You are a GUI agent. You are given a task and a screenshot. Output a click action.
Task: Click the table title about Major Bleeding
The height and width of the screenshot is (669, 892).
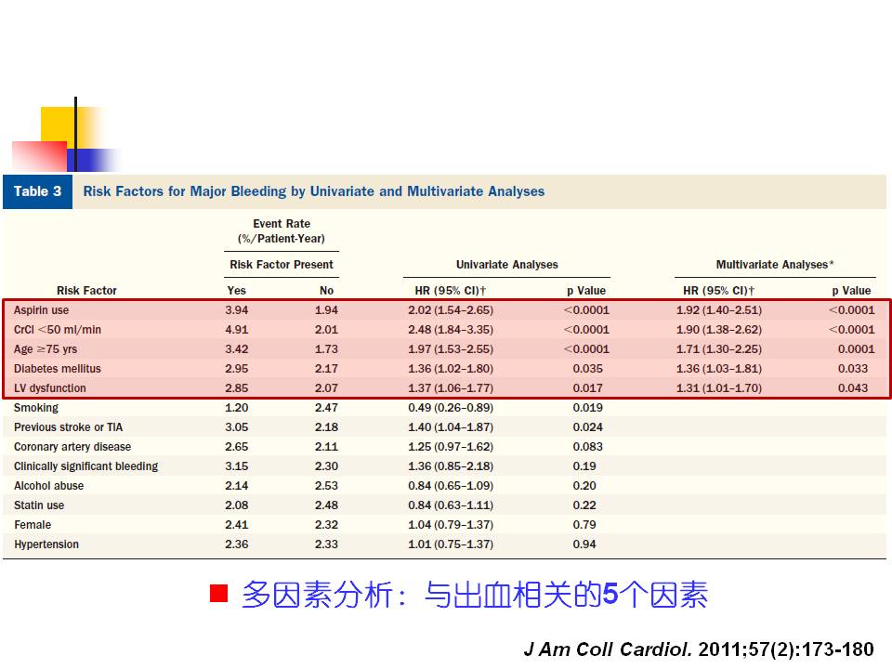point(314,191)
